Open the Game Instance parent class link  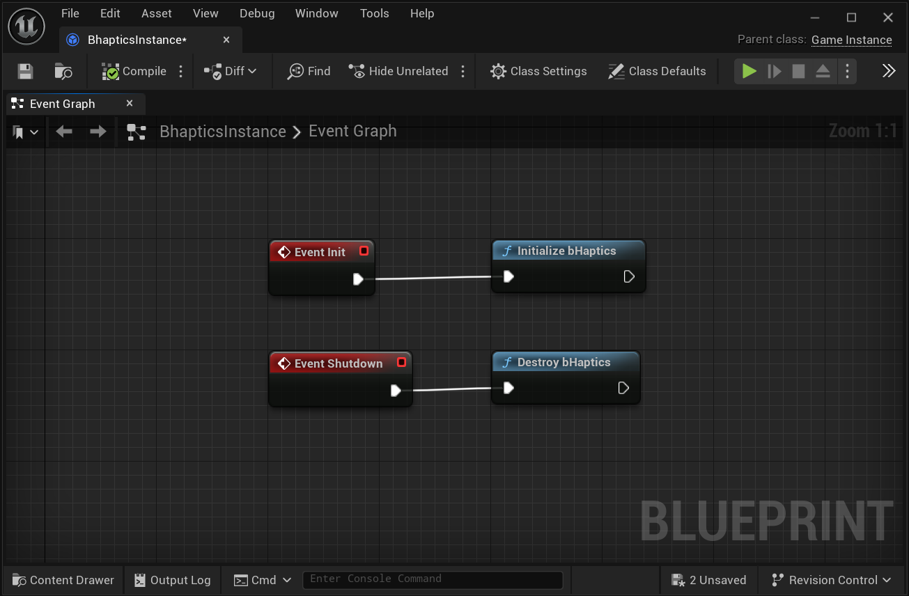coord(852,40)
